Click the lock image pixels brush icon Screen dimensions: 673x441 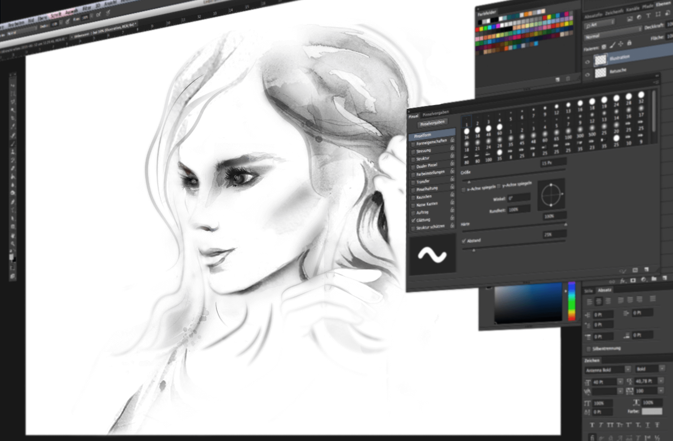[x=612, y=45]
